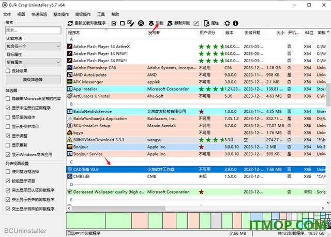Screen dimensions: 331x237
Task: Click the select all checked-box toolbar icon
Action: coord(114,23)
